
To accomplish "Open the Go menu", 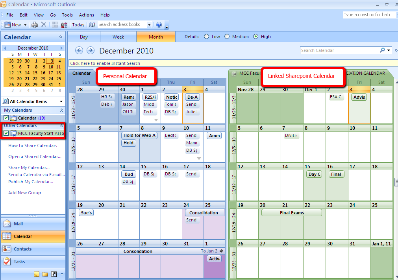I will pos(53,15).
